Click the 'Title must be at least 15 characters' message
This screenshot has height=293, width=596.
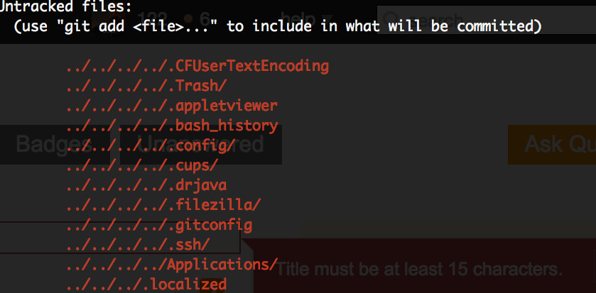tap(419, 270)
